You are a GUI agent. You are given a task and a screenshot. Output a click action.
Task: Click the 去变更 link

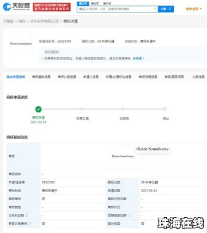(138, 58)
